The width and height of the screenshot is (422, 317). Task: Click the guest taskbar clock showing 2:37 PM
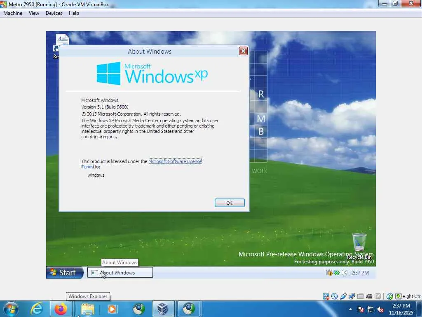pos(360,272)
